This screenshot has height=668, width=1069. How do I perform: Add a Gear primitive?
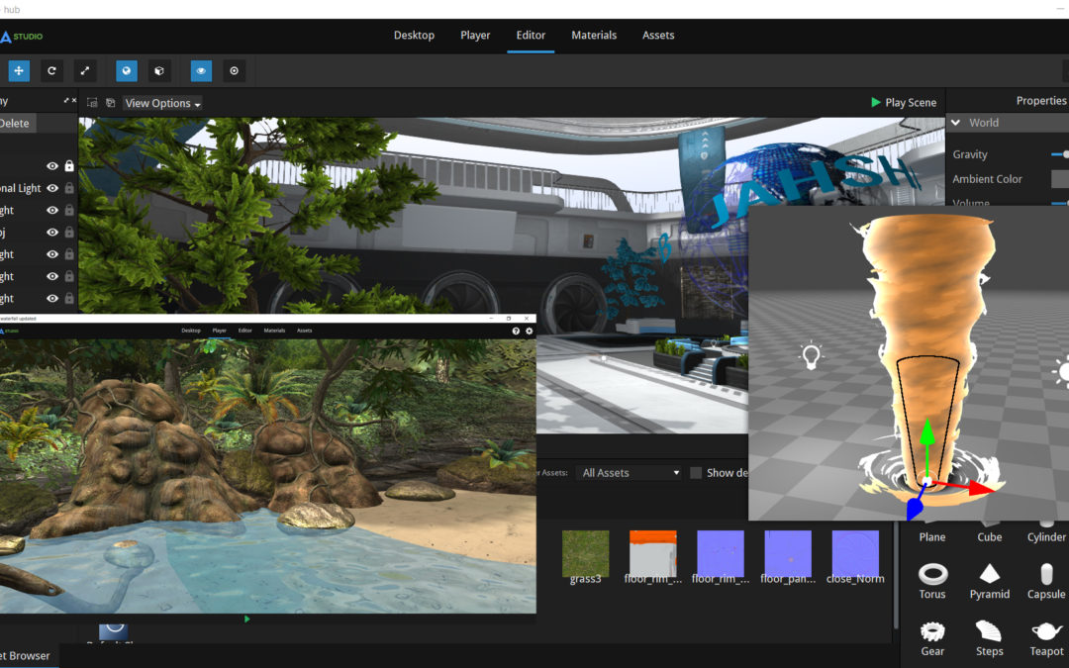click(x=932, y=638)
